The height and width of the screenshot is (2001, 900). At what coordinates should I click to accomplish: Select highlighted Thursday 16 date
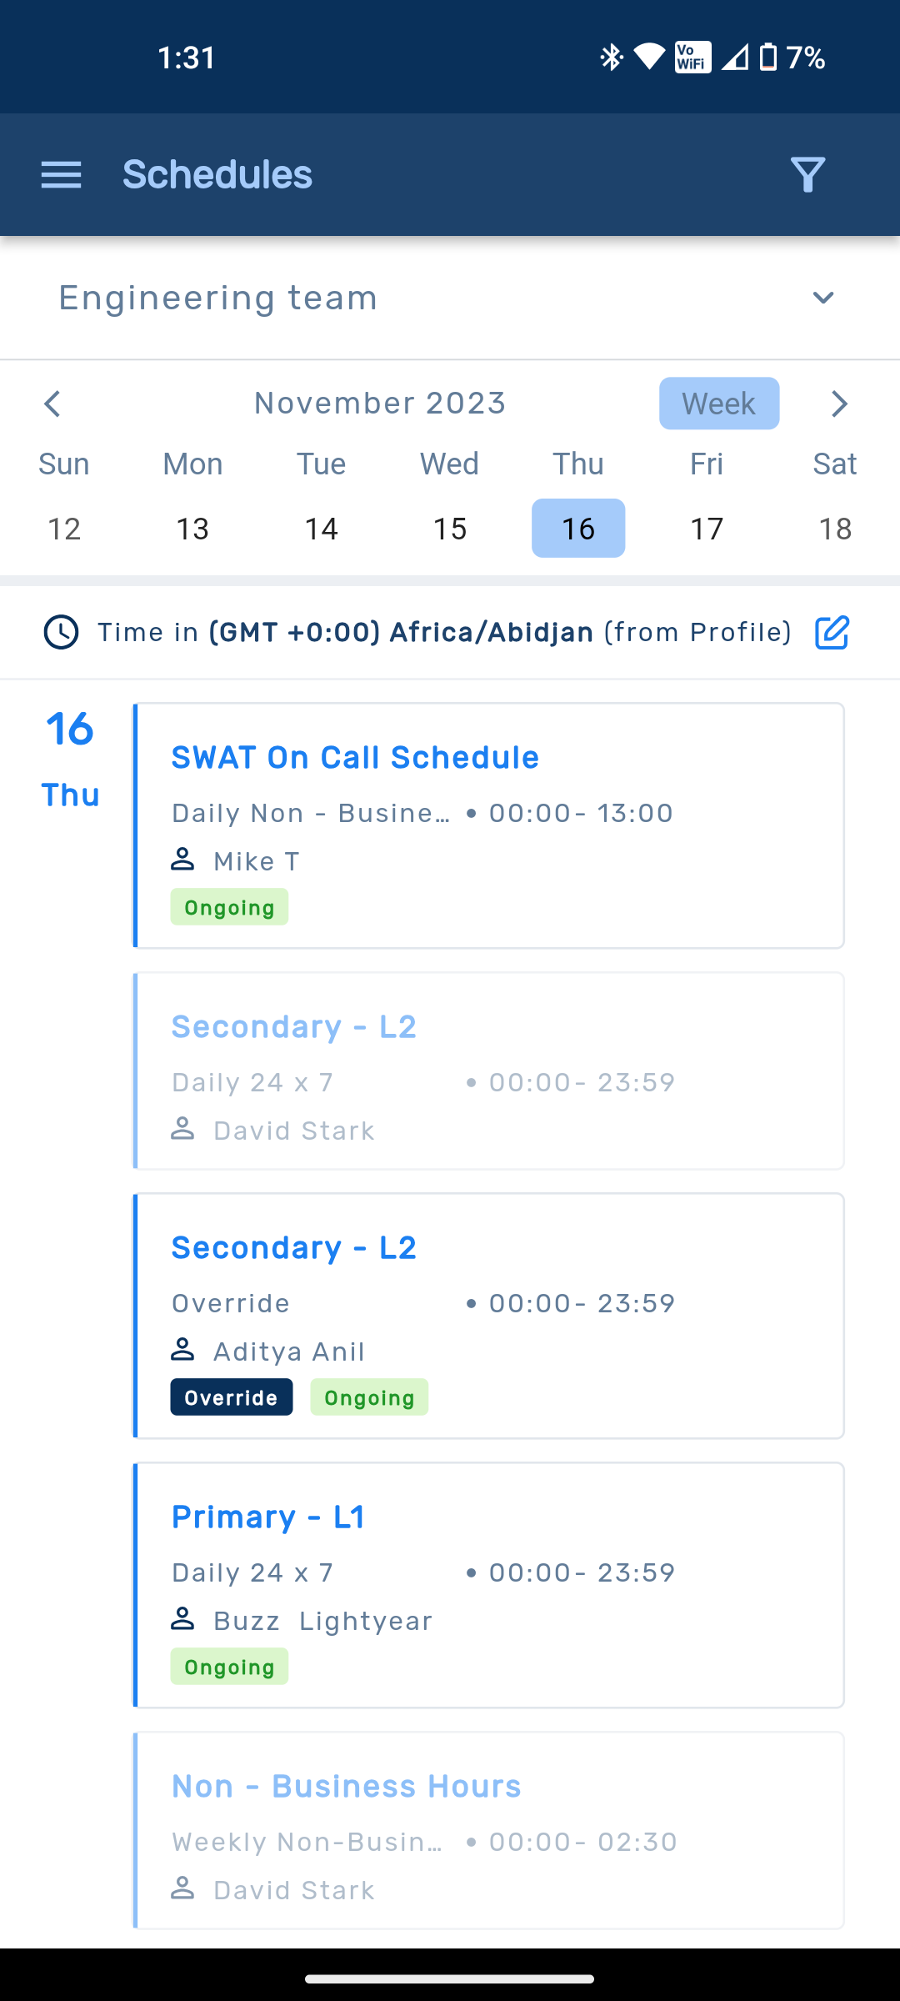[578, 529]
